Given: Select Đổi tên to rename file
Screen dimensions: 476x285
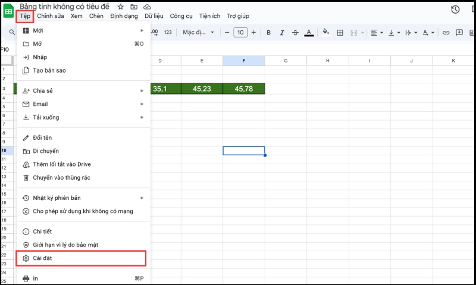Looking at the screenshot, I should click(x=83, y=137).
